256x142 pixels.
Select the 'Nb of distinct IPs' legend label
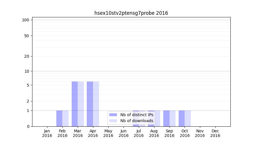[x=137, y=115]
